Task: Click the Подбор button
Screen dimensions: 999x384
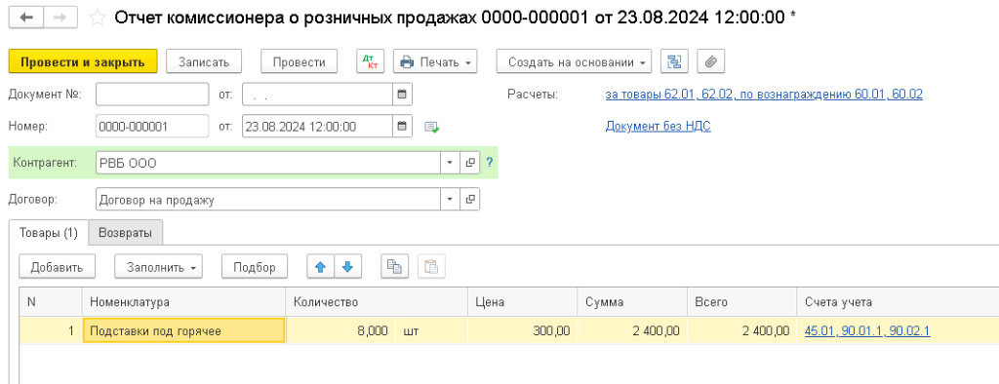Action: [x=255, y=267]
